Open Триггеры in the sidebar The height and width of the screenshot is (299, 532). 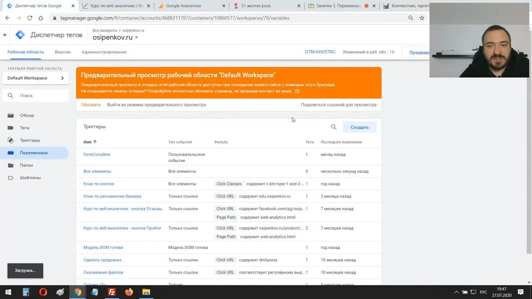point(30,140)
